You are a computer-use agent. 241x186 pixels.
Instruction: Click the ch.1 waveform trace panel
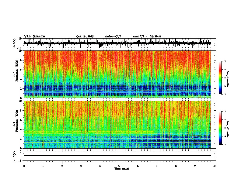pyautogui.click(x=120, y=43)
